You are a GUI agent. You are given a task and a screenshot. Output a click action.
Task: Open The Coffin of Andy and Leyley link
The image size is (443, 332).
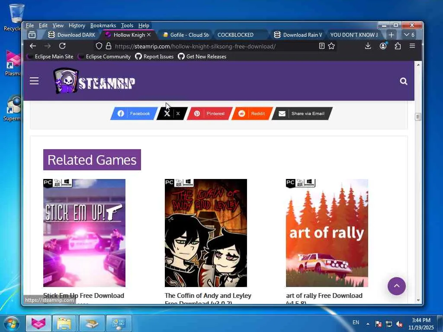click(x=208, y=298)
